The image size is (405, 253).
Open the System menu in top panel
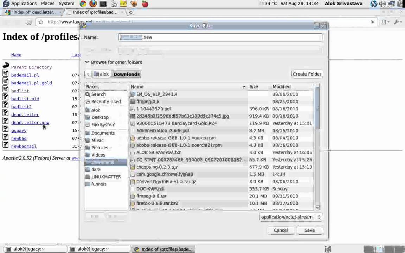(66, 4)
